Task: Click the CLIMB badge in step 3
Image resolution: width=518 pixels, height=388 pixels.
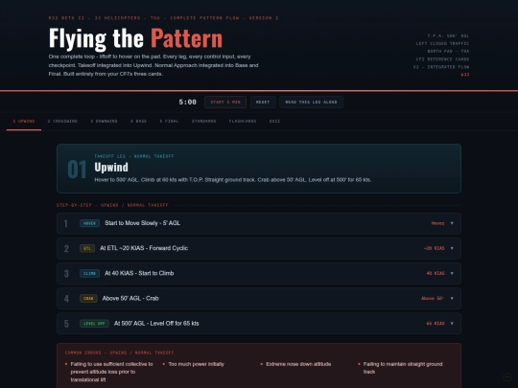Action: [x=89, y=273]
